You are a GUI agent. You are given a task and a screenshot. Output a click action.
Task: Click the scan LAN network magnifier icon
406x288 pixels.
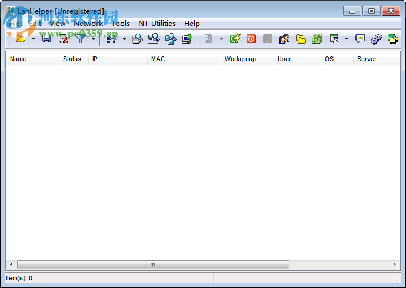tap(171, 39)
